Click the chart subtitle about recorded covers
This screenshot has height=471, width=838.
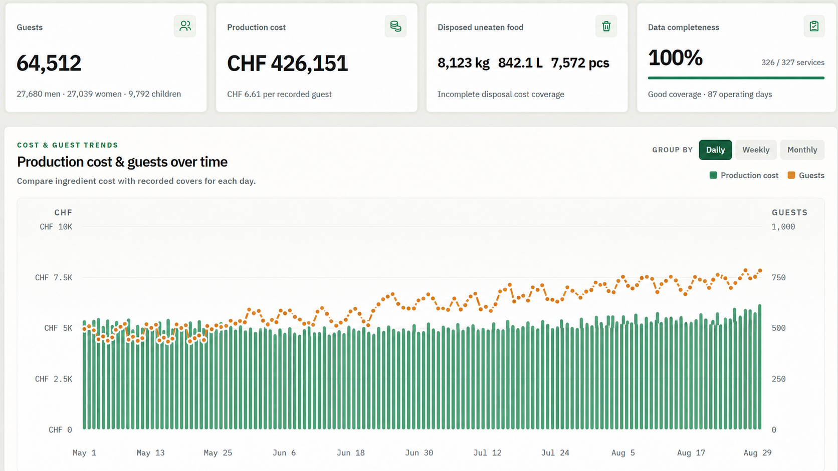point(136,181)
